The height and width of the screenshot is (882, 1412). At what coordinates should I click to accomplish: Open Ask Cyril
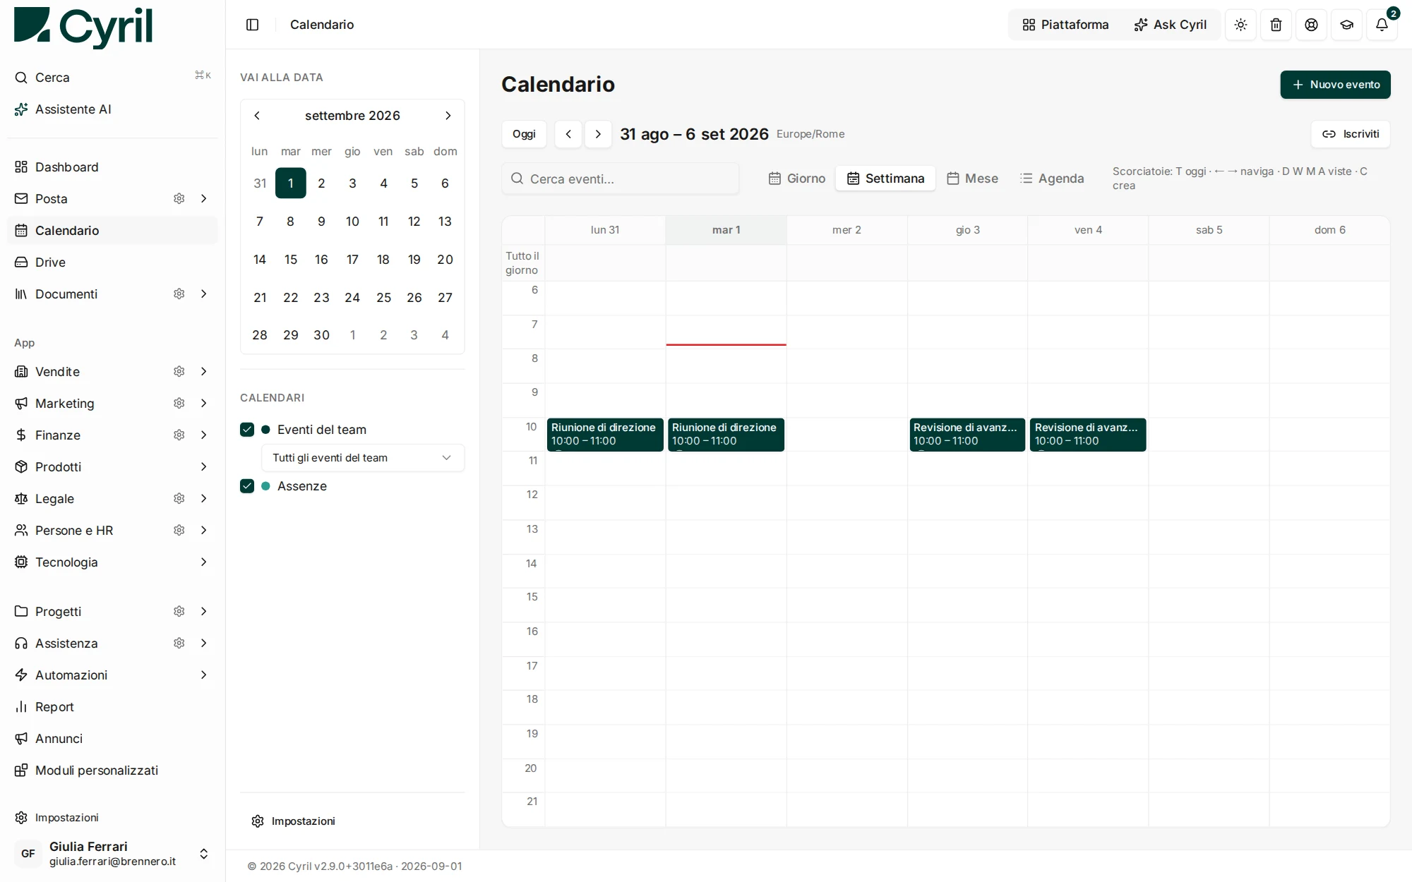coord(1170,25)
